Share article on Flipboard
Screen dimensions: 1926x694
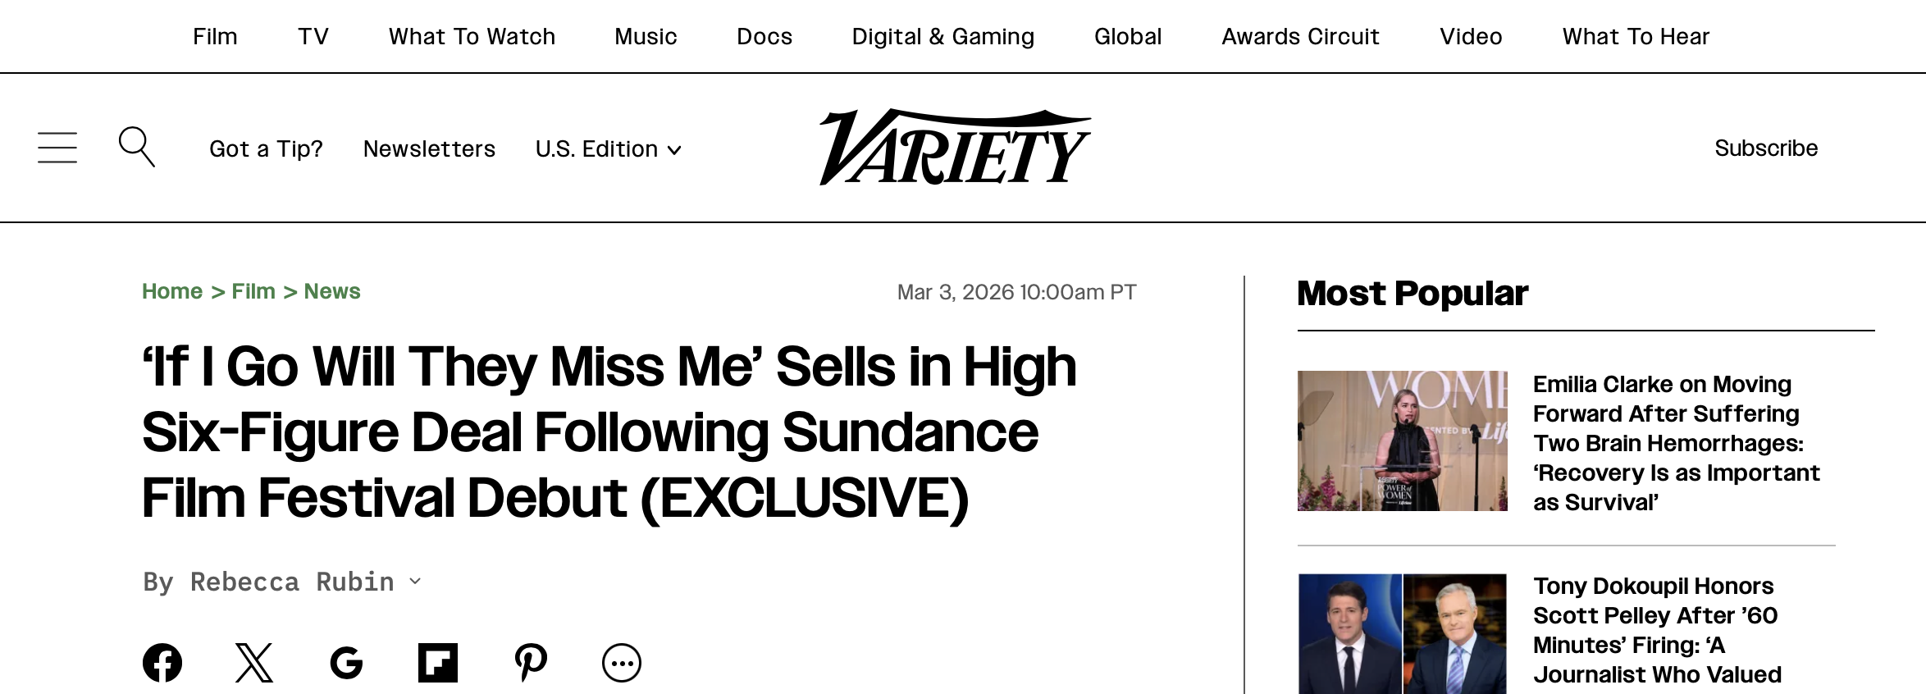(x=438, y=663)
